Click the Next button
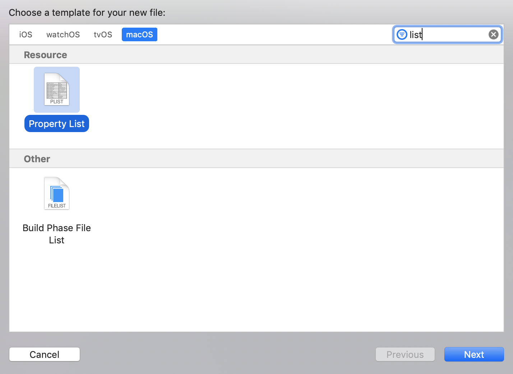 474,354
